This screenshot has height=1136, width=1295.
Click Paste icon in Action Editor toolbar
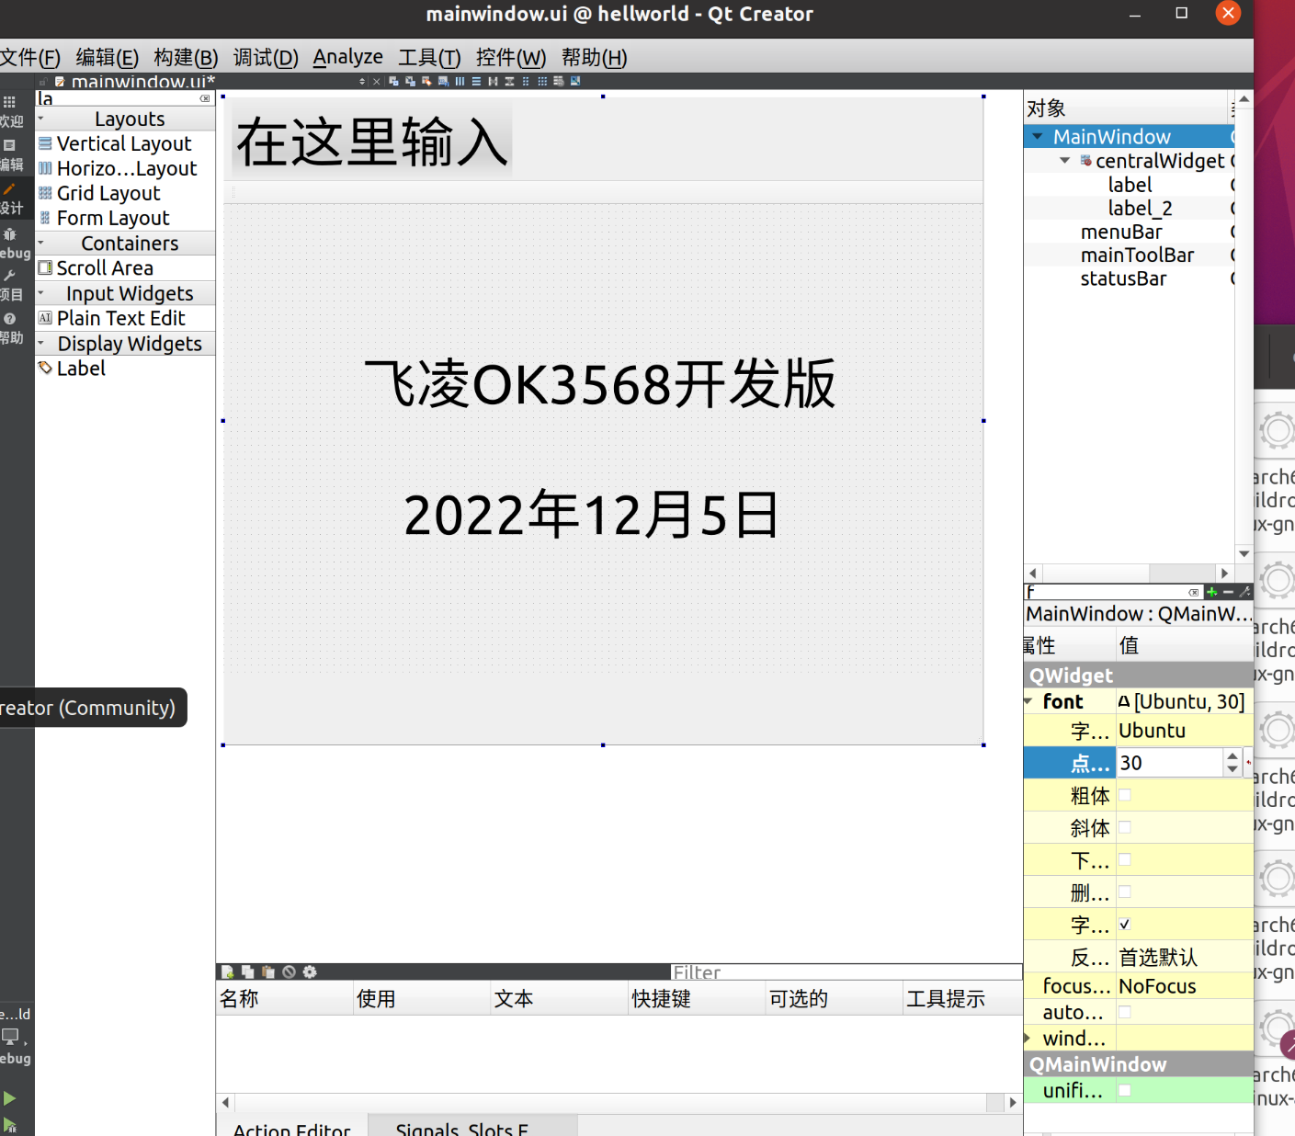(x=268, y=971)
